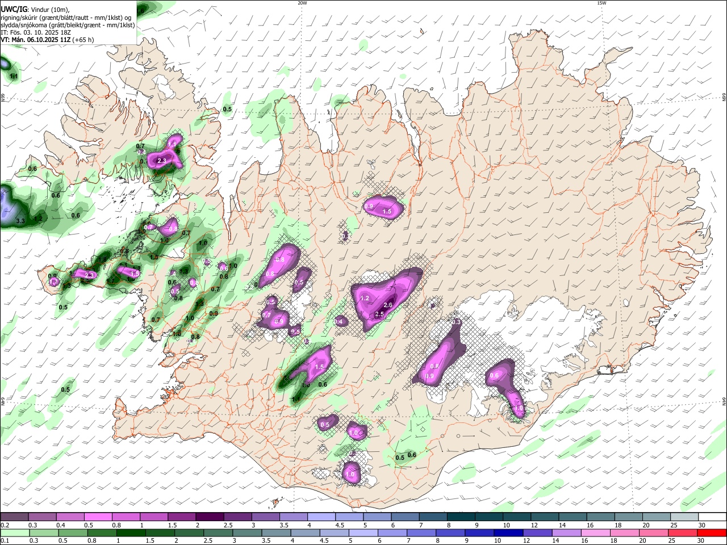The image size is (727, 545).
Task: Pick darkest purple top-row swatch between 2 and 2.5
Action: [x=210, y=517]
